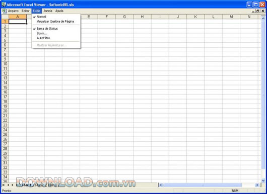Maximize the Excel Viewer application window
Image resolution: width=267 pixels, height=194 pixels.
(x=256, y=5)
